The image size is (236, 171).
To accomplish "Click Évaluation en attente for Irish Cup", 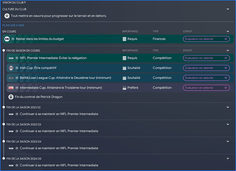I will click(x=206, y=68).
